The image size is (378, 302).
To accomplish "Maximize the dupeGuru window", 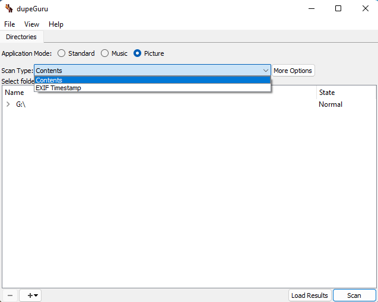I will click(338, 9).
